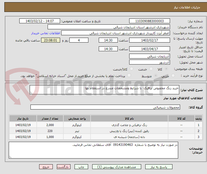
Task: Click the واحد شمارش column header
Action: click(77, 118)
